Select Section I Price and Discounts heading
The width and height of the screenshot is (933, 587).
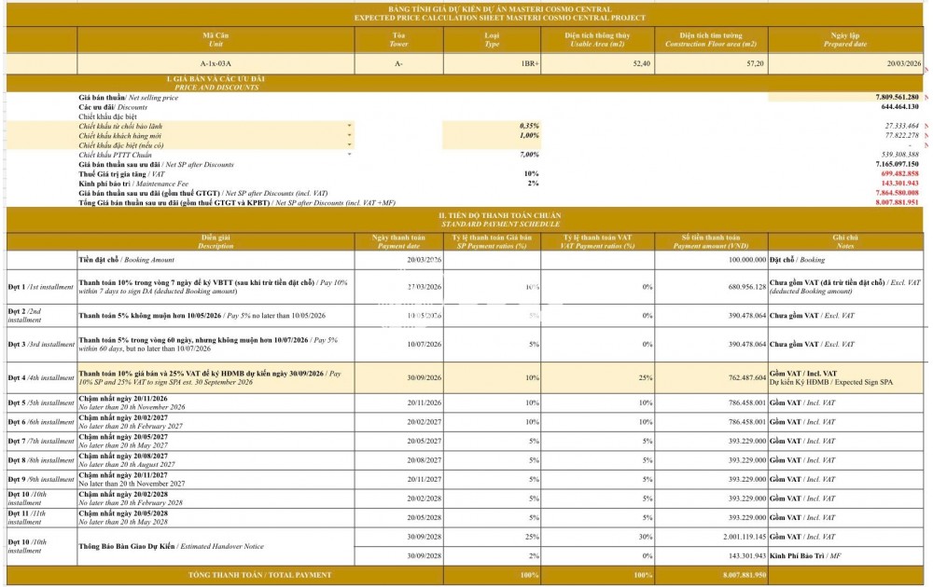click(x=216, y=83)
